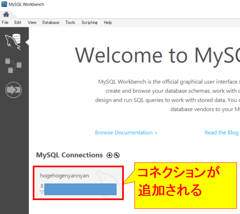This screenshot has width=240, height=214.
Task: Click the plus icon to add connection
Action: click(x=110, y=155)
